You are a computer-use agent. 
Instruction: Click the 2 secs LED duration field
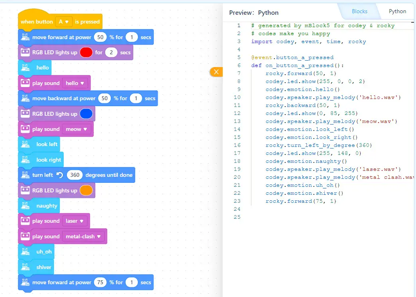tap(111, 52)
